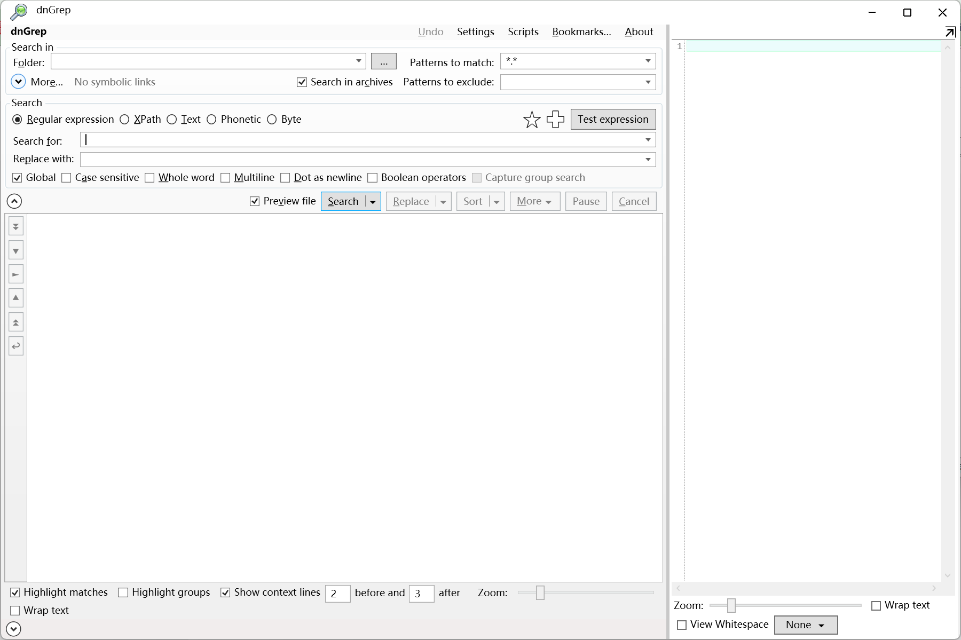Go to next match with the down-arrow icon
This screenshot has height=640, width=961.
(x=16, y=250)
